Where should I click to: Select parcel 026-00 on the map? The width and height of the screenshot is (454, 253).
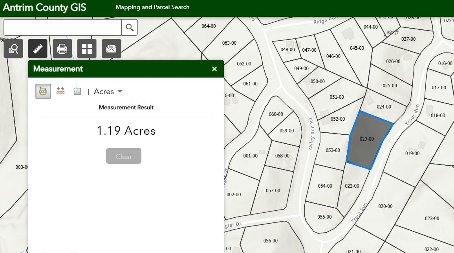393,61
